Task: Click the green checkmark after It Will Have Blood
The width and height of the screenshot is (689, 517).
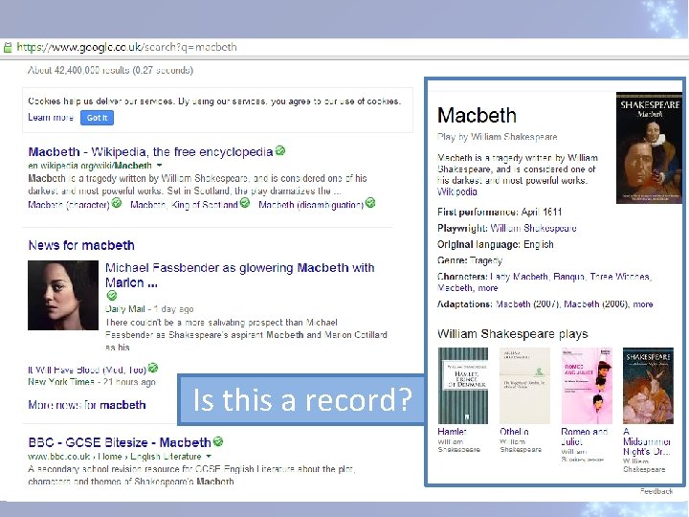Action: [152, 368]
